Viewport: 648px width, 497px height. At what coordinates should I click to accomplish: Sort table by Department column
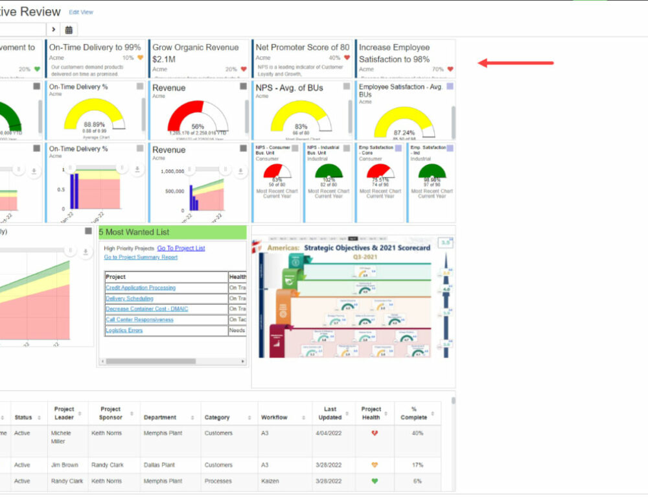pyautogui.click(x=162, y=418)
